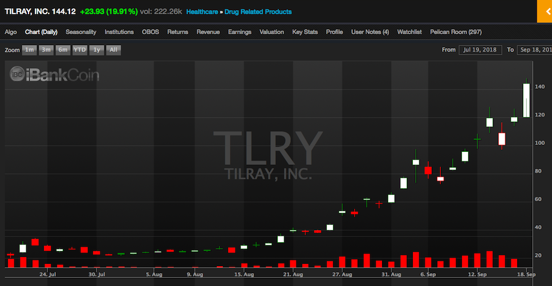Click the 6. Sep axis label
This screenshot has height=286, width=552.
coord(428,275)
